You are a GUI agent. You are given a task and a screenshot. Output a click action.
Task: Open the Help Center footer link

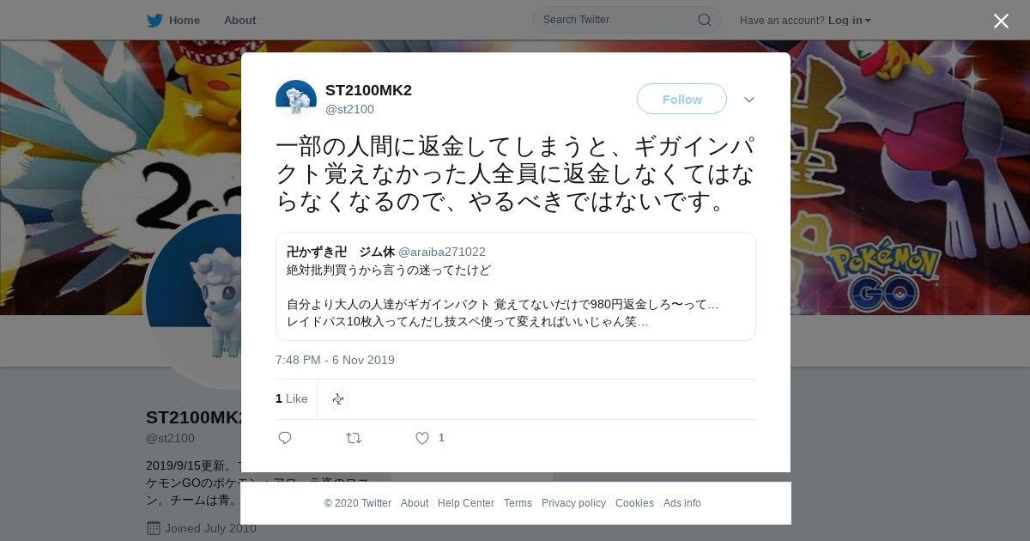466,503
